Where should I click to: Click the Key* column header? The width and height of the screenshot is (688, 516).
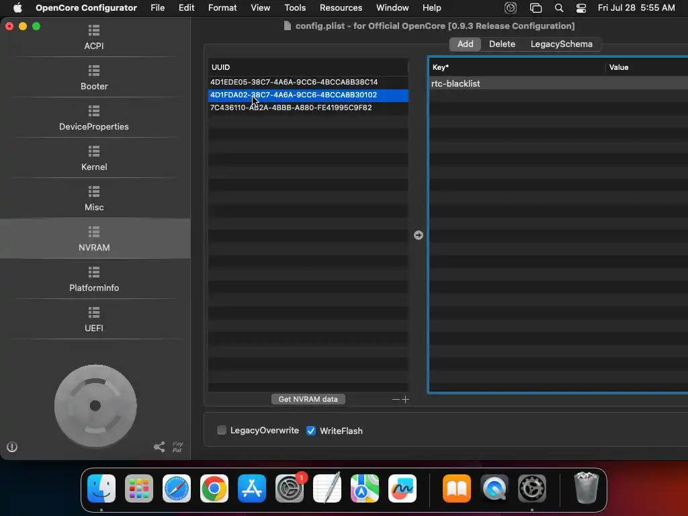tap(517, 67)
